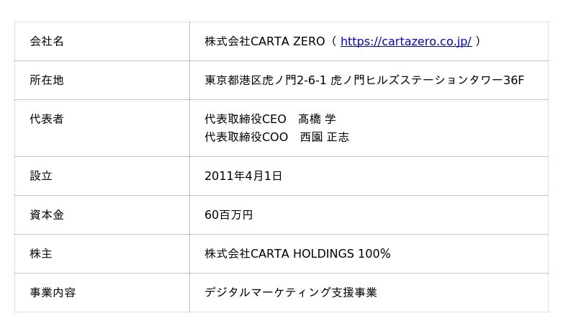Click the 所在地 row label

coord(47,81)
